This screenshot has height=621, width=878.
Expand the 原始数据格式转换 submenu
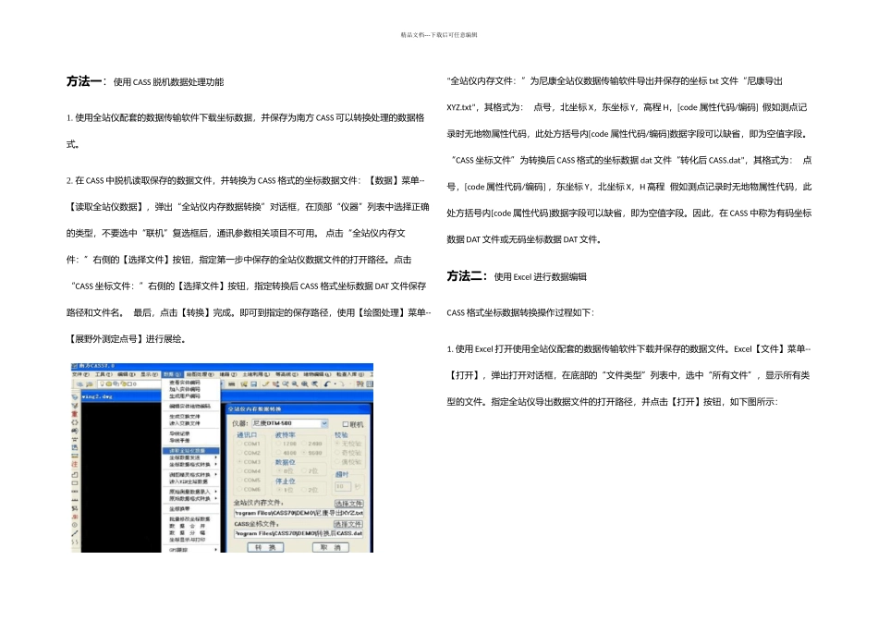[190, 498]
